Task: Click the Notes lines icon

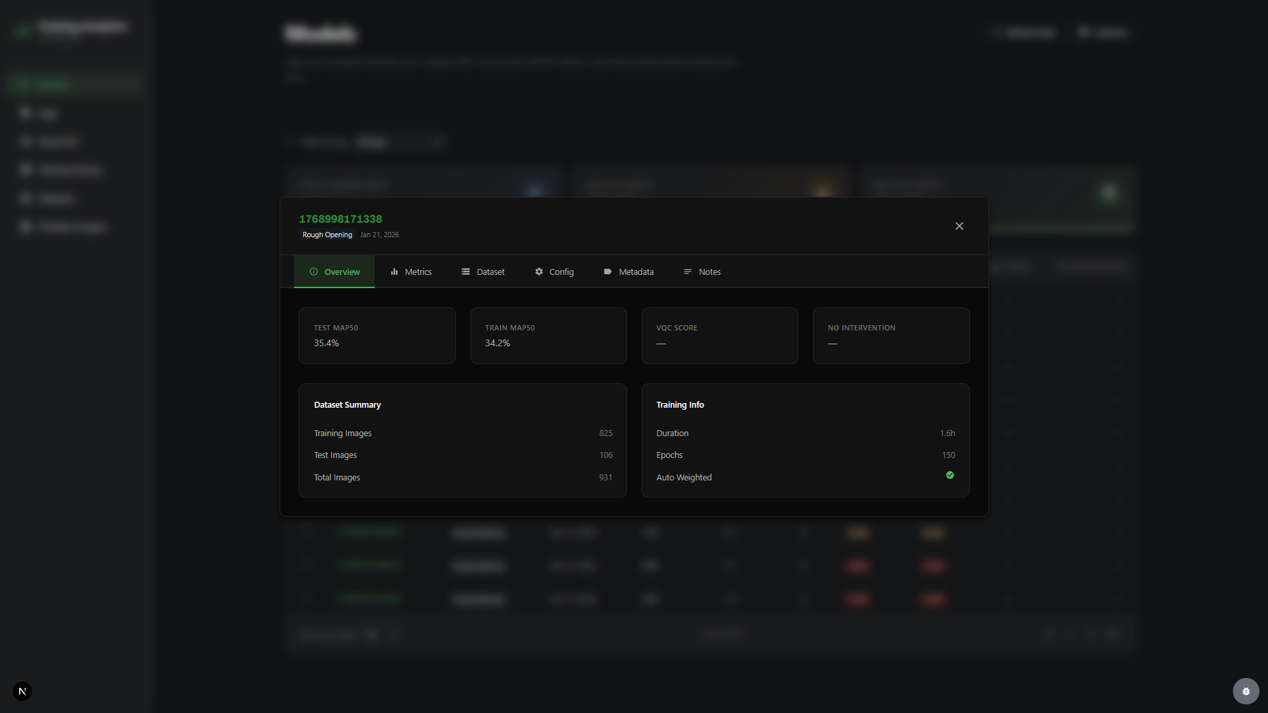Action: coord(688,272)
